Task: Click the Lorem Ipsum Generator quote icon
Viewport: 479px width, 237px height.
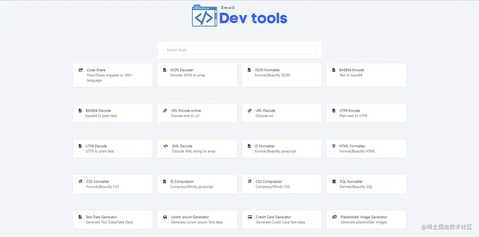Action: tap(165, 217)
